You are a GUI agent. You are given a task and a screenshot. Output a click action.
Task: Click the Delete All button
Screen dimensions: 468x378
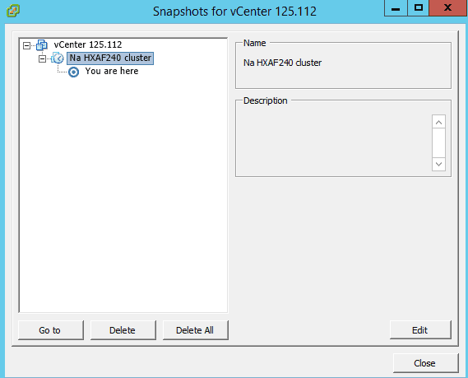click(x=196, y=330)
